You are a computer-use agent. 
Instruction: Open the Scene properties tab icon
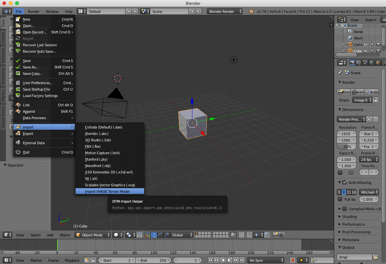365,63
